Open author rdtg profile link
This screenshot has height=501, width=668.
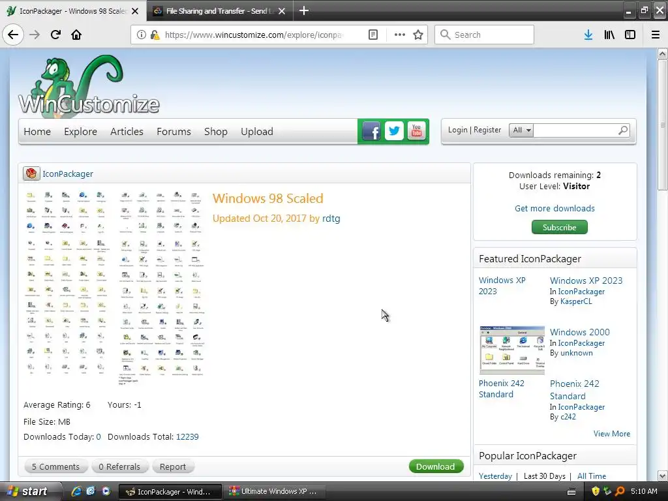tap(331, 219)
